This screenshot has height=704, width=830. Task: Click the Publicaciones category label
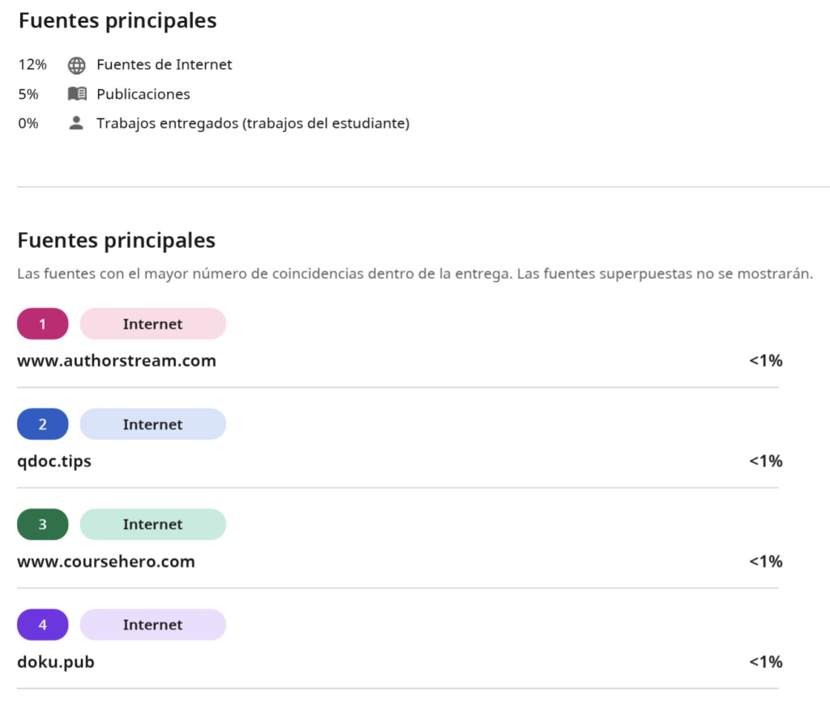pyautogui.click(x=143, y=94)
